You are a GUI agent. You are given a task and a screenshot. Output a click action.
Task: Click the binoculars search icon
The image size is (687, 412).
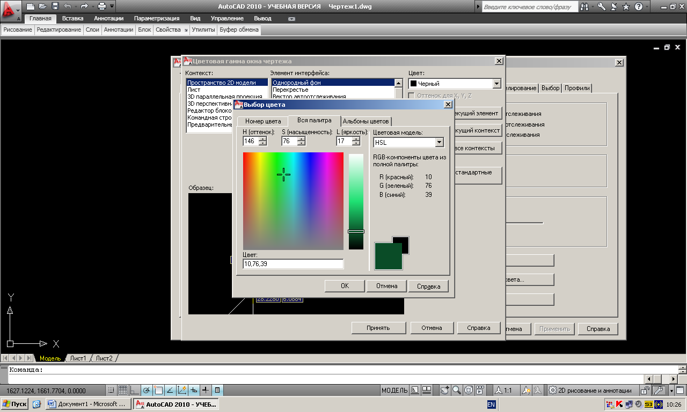pos(585,7)
